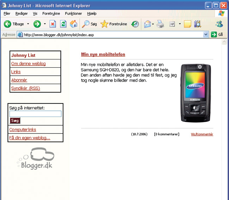Click the green Back (Tilbage) arrow

tap(7, 24)
